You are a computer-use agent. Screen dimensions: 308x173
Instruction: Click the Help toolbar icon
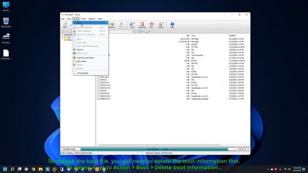[172, 25]
